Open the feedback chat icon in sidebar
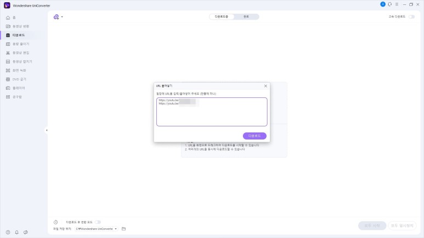The image size is (424, 238). coord(26,233)
